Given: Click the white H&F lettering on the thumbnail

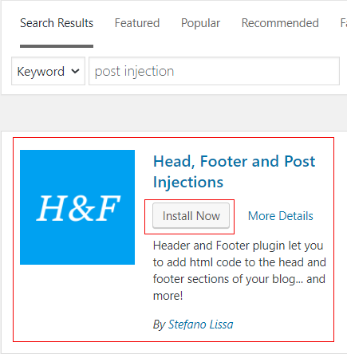Looking at the screenshot, I should pyautogui.click(x=78, y=208).
